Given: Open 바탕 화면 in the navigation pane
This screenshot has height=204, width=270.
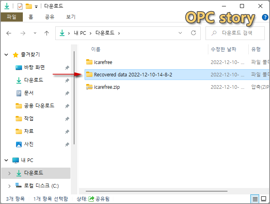Looking at the screenshot, I should 34,68.
